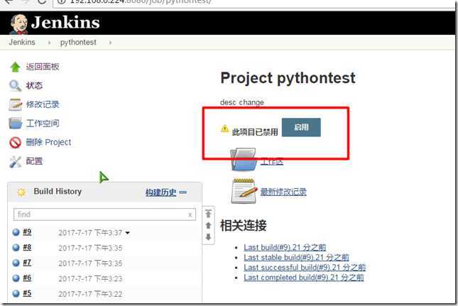Click the 2017-7-17 下午3:22 timestamp

90,294
